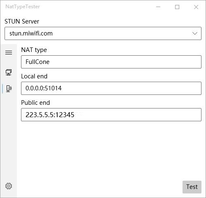Click the NAT type label

pyautogui.click(x=34, y=50)
